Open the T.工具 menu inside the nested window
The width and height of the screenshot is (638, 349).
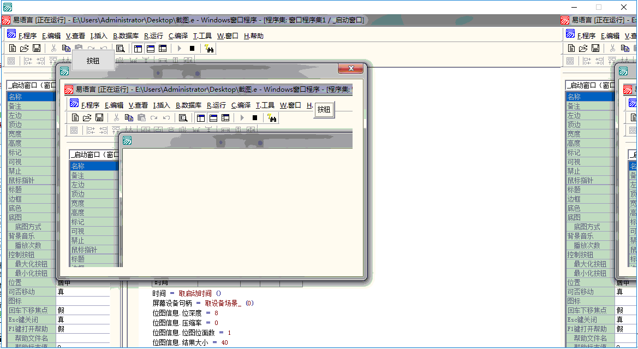[x=265, y=105]
